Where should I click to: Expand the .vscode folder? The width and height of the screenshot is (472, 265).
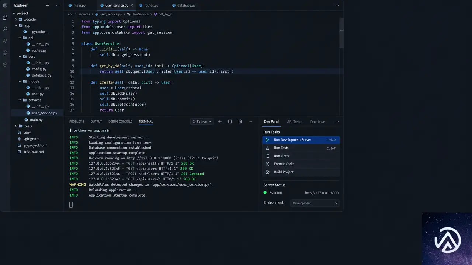coord(16,20)
